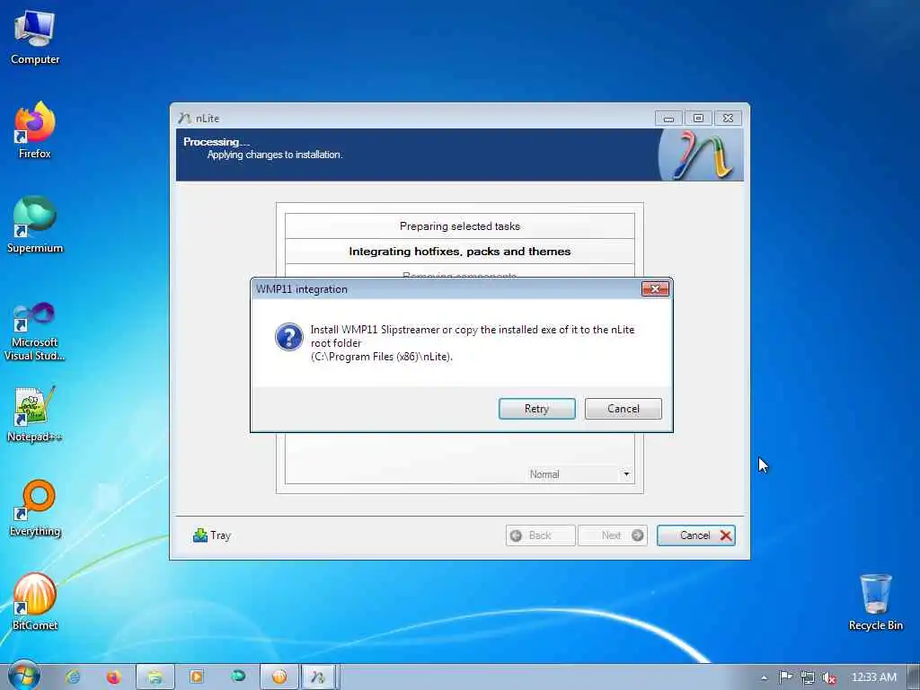Screen dimensions: 920x690
Task: Click the 'Processing...' header text in nLite
Action: 217,141
